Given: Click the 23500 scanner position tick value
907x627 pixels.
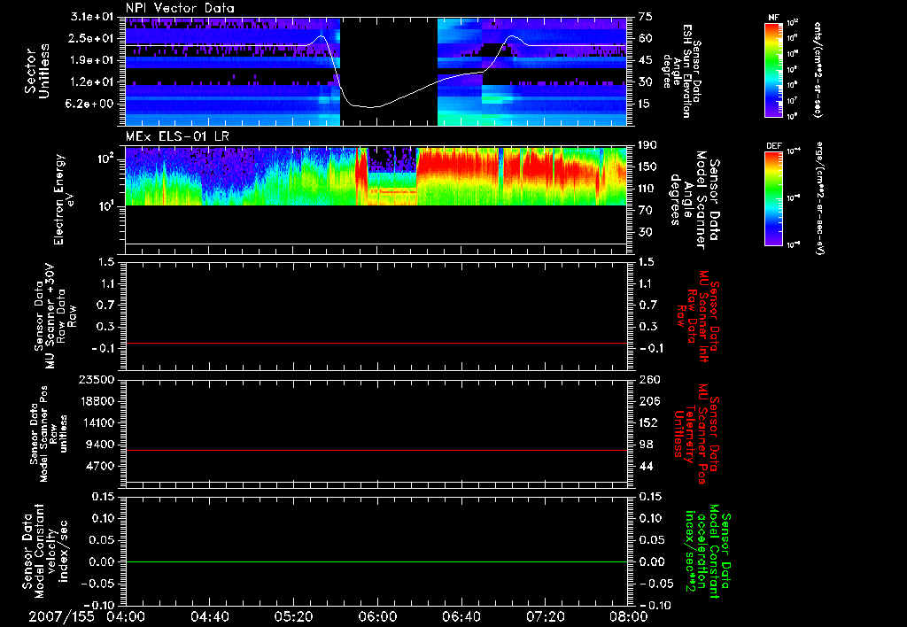Looking at the screenshot, I should point(97,379).
